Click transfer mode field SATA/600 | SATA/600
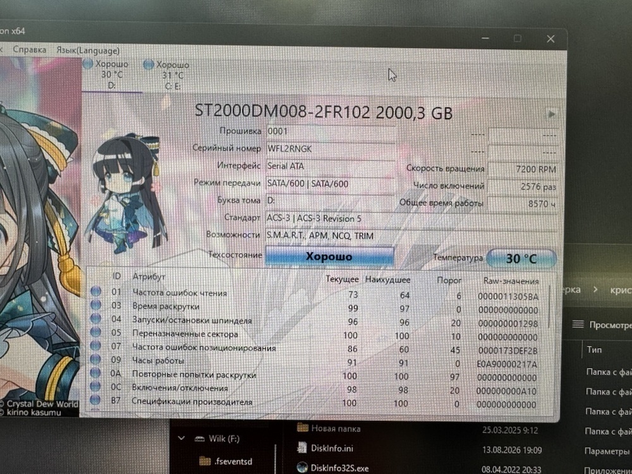This screenshot has width=632, height=474. click(330, 184)
